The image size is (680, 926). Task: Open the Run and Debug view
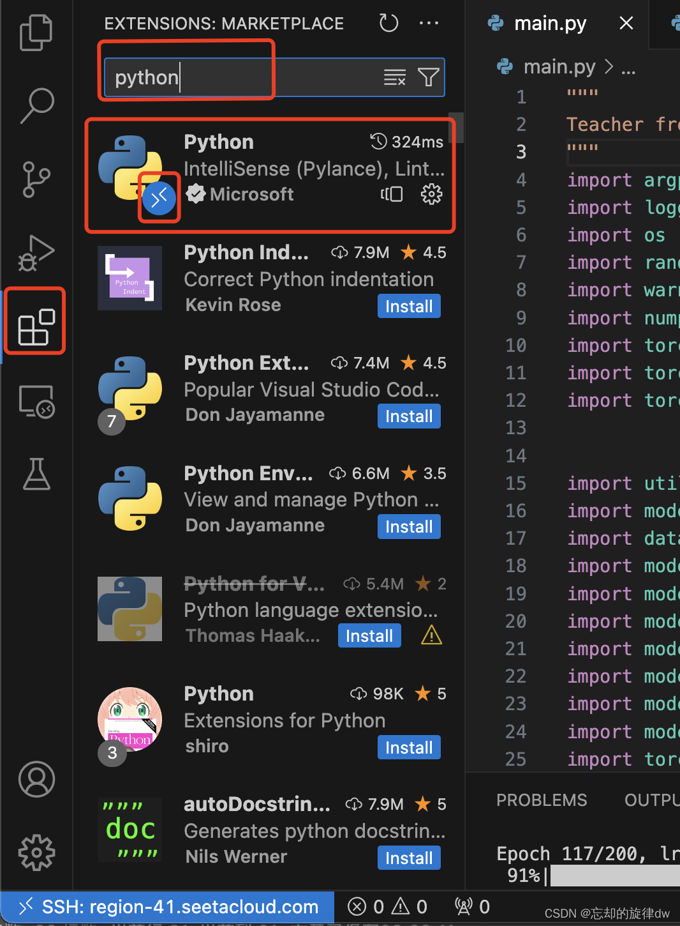pyautogui.click(x=36, y=253)
